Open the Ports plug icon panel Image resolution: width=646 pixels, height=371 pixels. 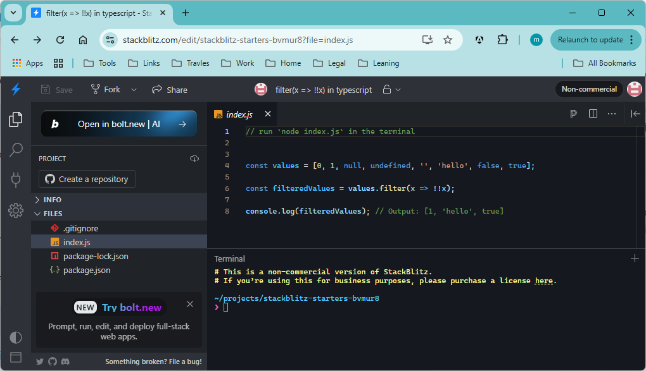pyautogui.click(x=16, y=180)
